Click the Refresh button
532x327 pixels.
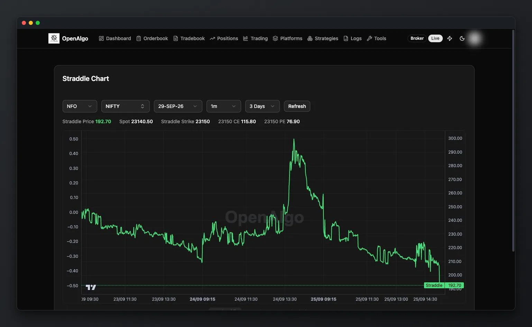[297, 106]
